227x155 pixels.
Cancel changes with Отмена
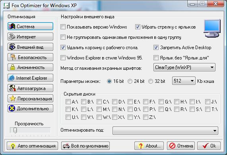click(181, 146)
